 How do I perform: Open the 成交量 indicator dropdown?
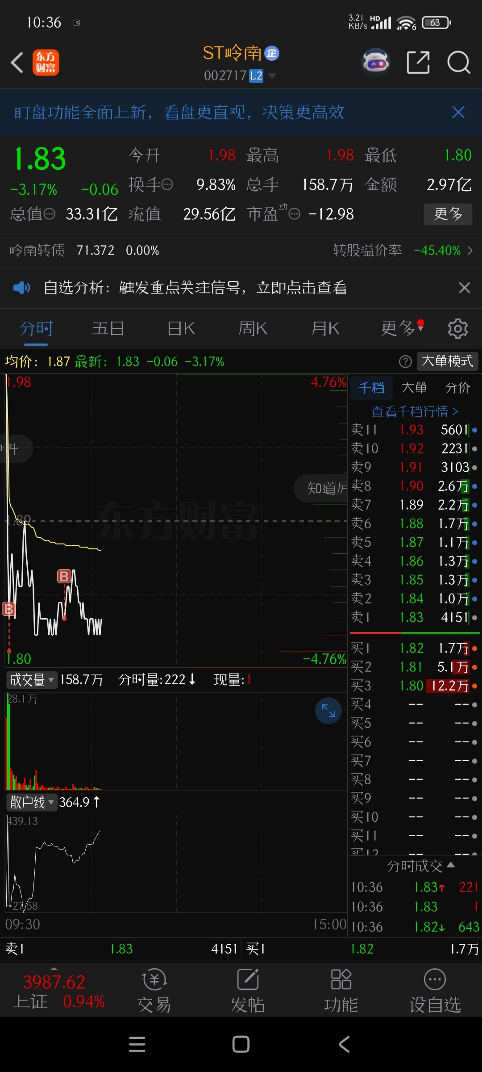point(31,680)
